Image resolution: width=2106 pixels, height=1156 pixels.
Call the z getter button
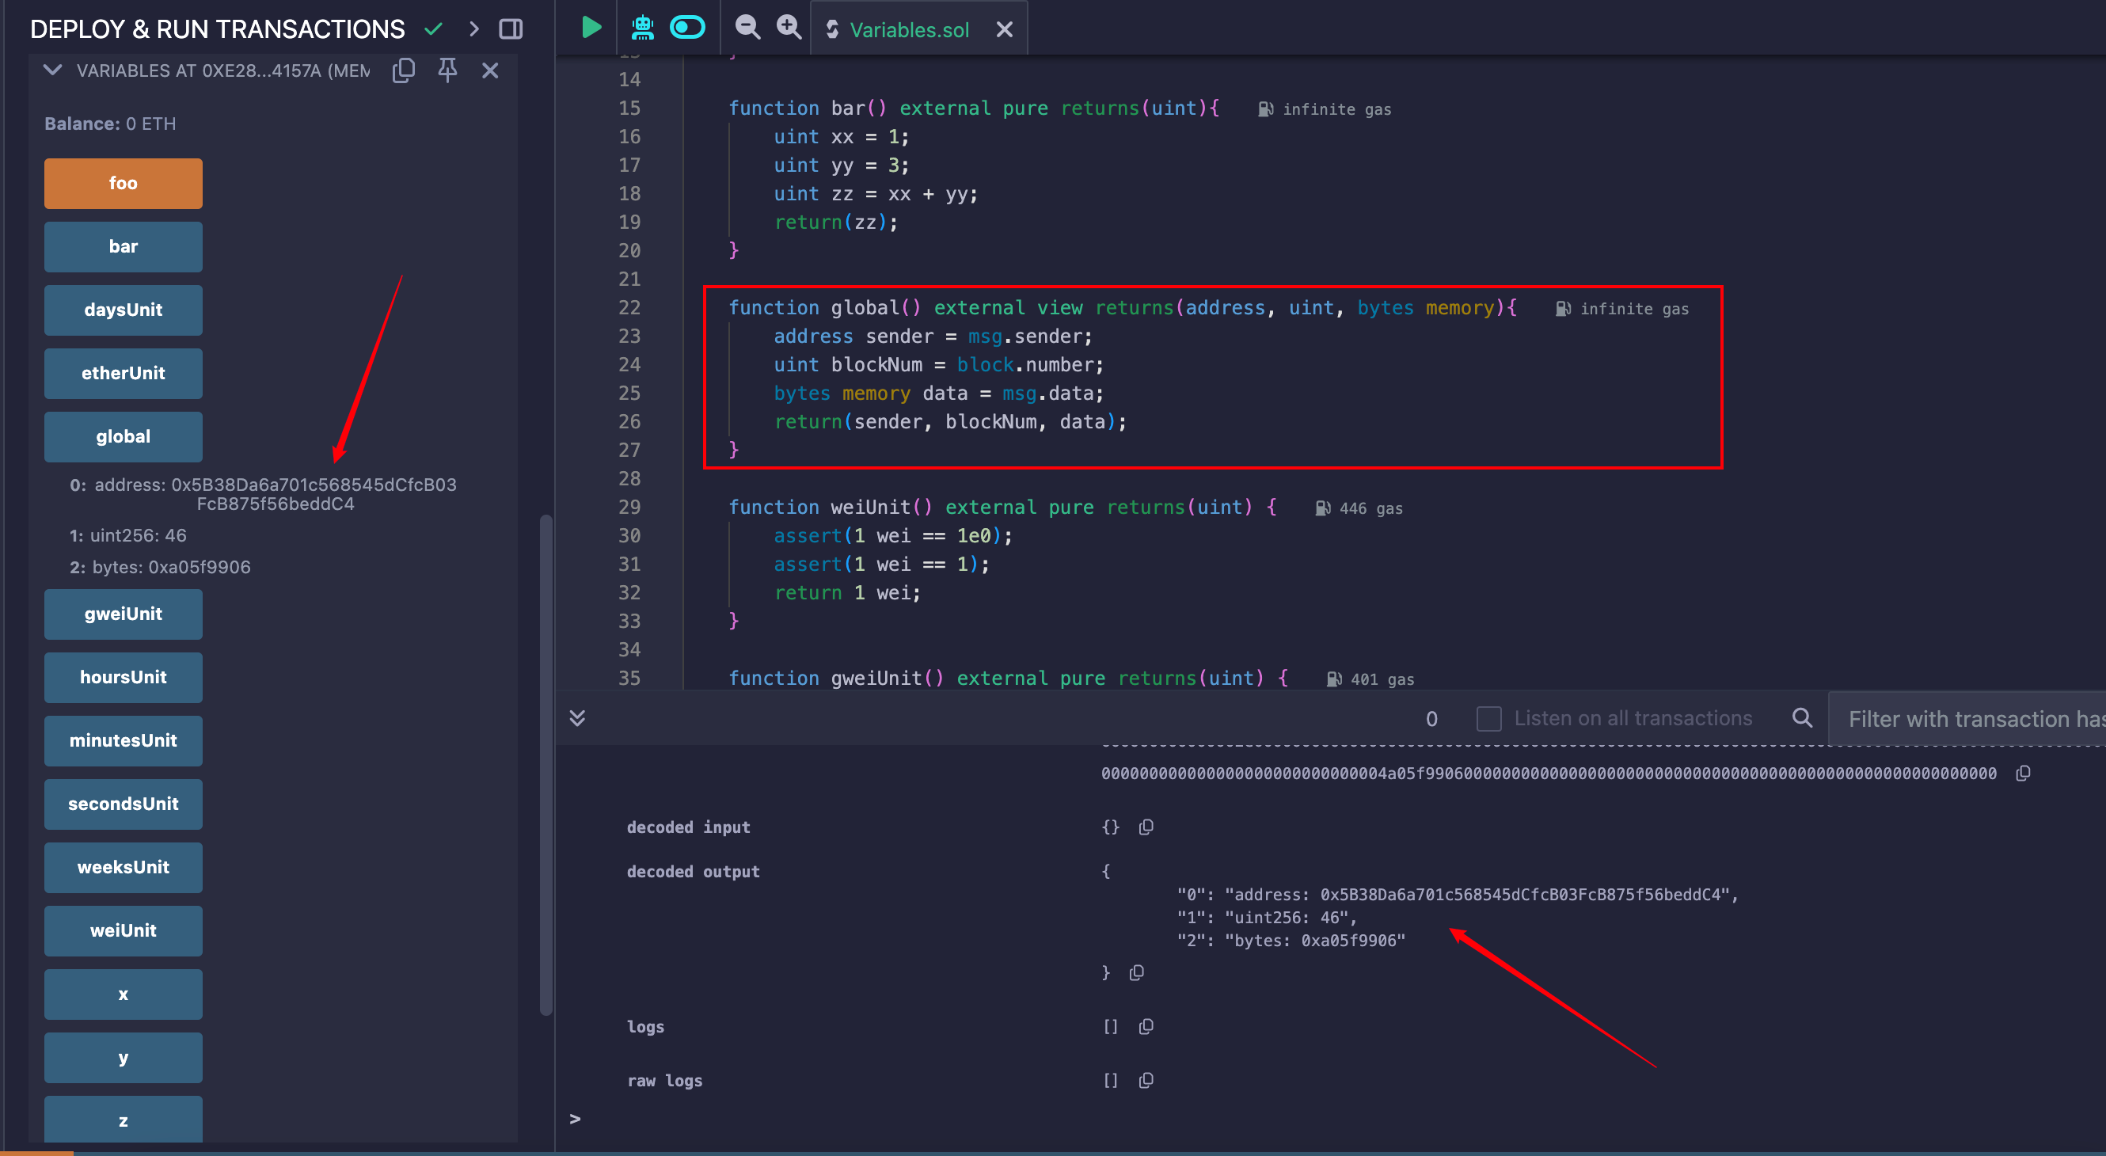click(124, 1120)
